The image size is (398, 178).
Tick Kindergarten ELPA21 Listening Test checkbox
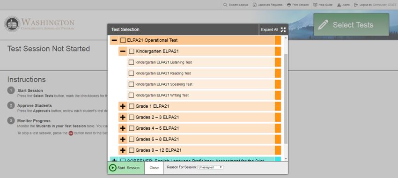pos(131,62)
